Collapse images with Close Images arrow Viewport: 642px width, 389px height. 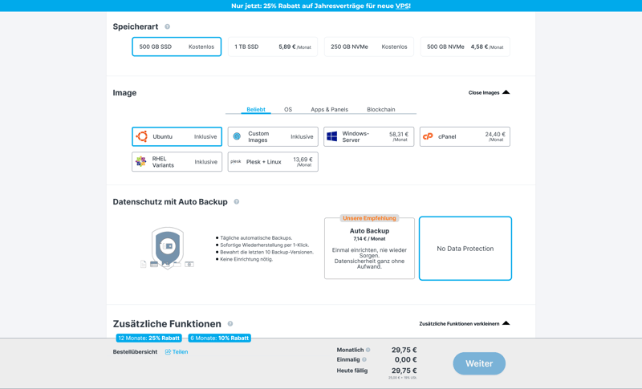tap(506, 92)
